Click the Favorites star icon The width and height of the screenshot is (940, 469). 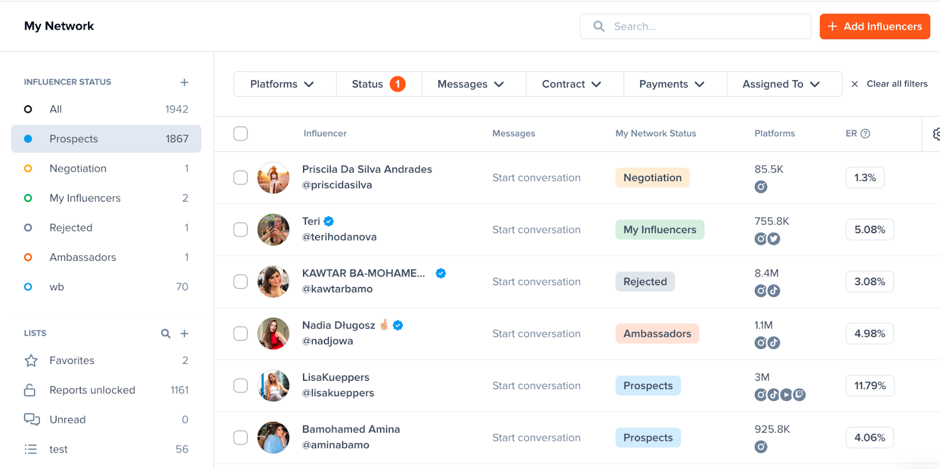click(x=31, y=360)
